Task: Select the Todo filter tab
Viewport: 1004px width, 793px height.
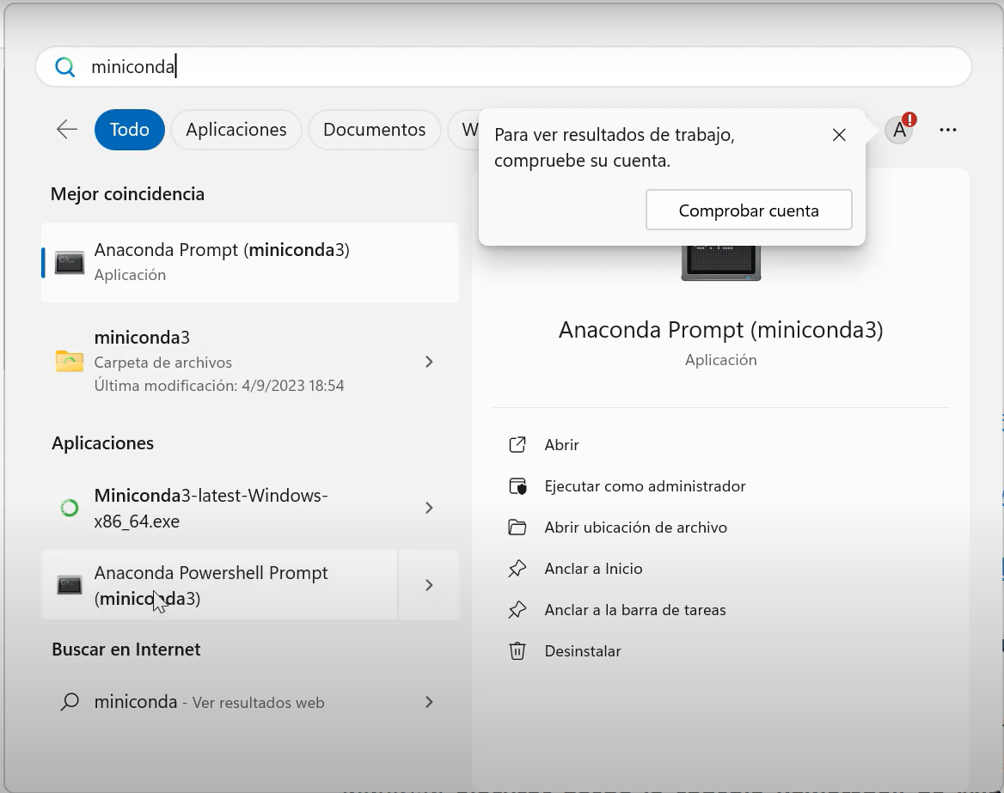Action: tap(129, 129)
